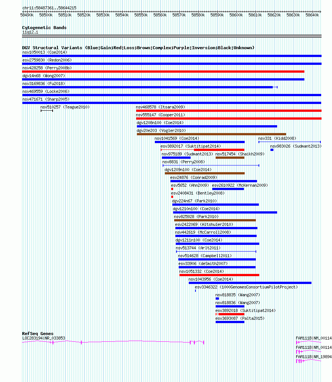Click the Cytogenetic Bands track heading
Viewport: 332px width, 382px height.
tap(44, 28)
